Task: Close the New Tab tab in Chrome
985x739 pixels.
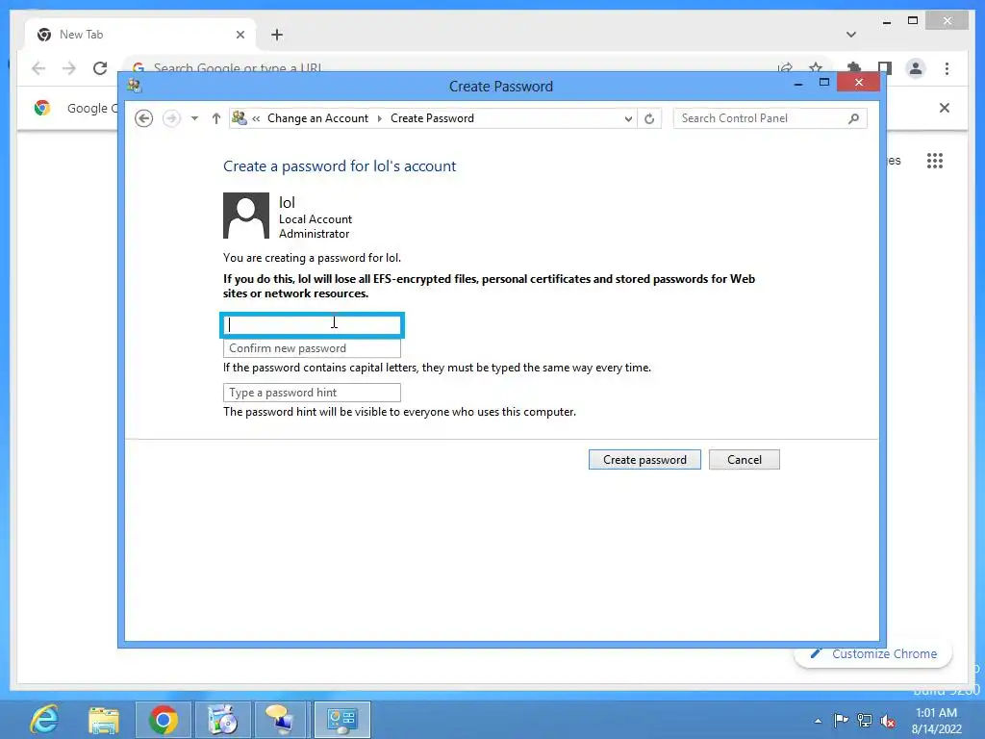Action: 240,35
